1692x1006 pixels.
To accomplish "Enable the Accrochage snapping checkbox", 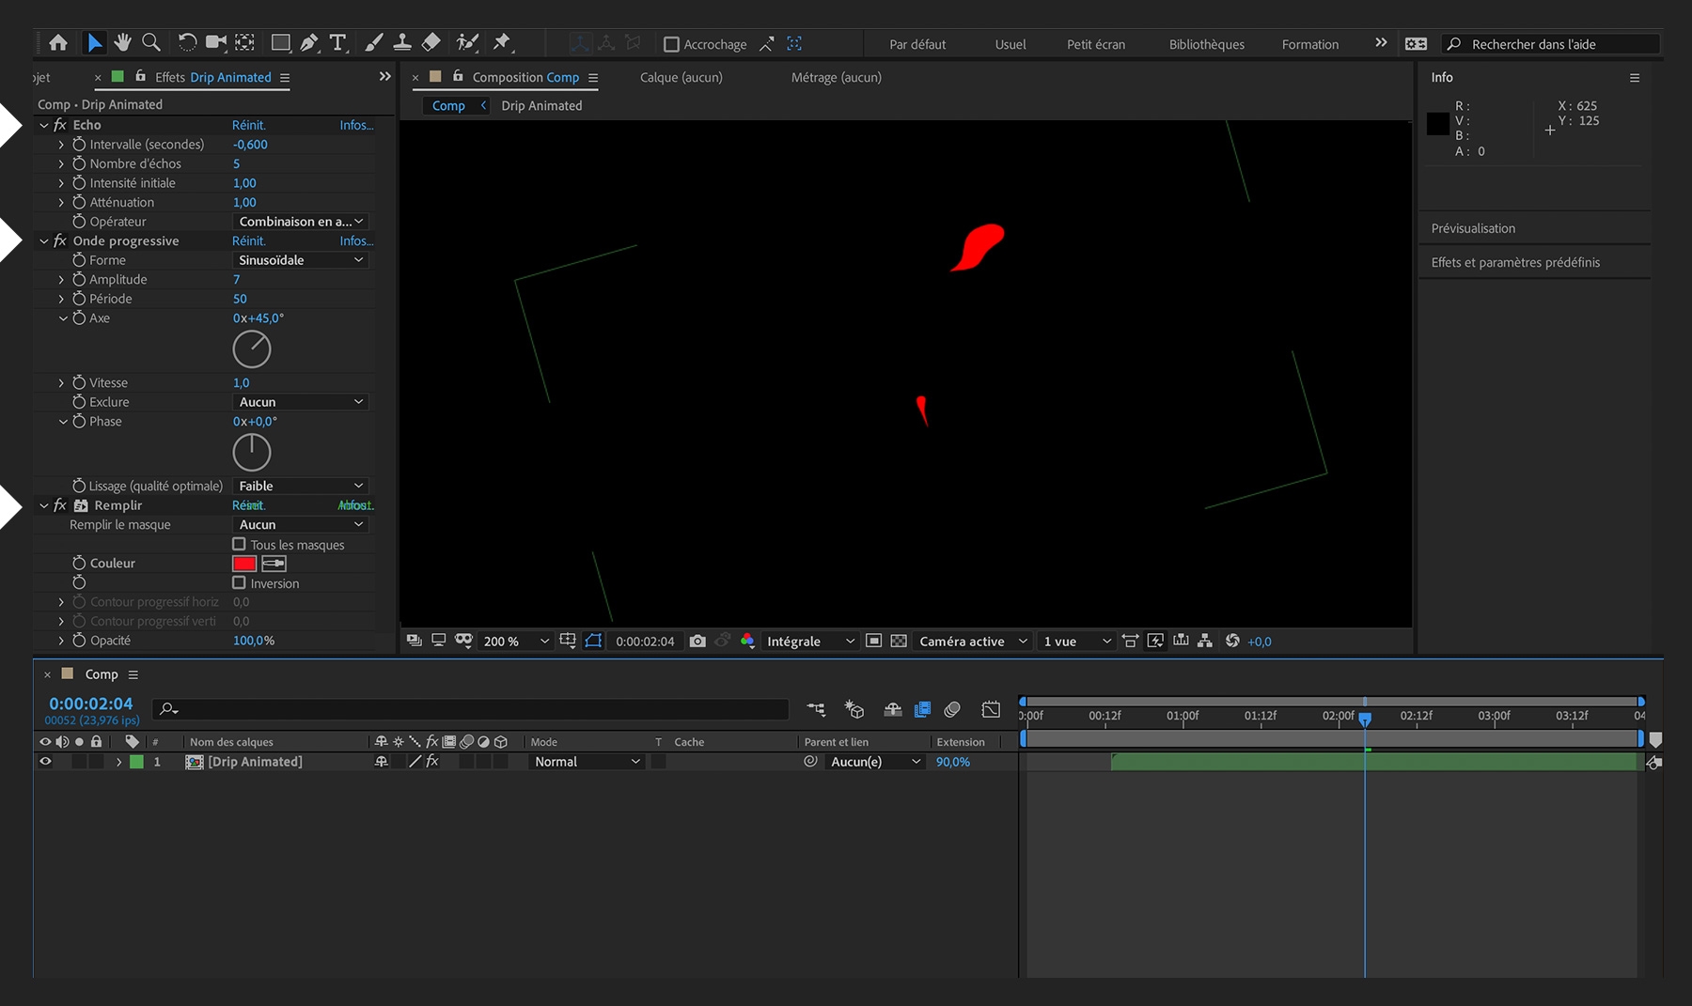I will point(671,43).
